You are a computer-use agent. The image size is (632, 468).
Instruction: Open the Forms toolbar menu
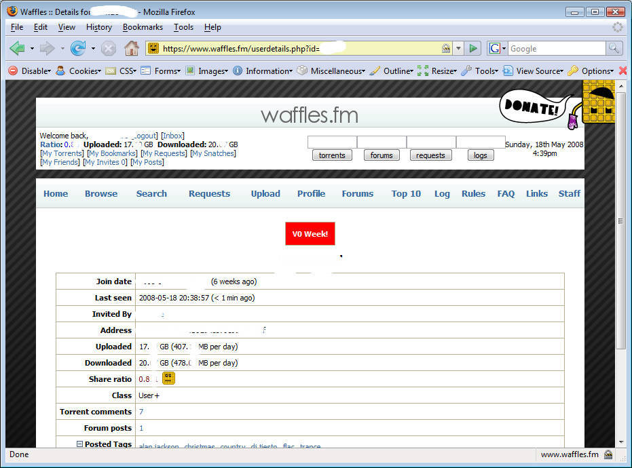(x=161, y=71)
